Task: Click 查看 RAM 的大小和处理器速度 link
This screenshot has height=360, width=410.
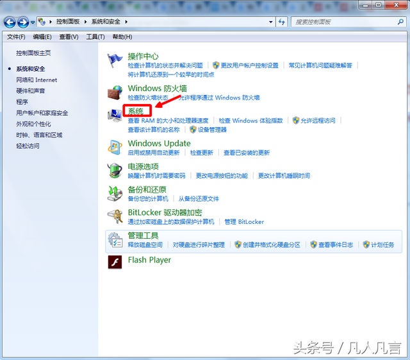Action: tap(168, 121)
